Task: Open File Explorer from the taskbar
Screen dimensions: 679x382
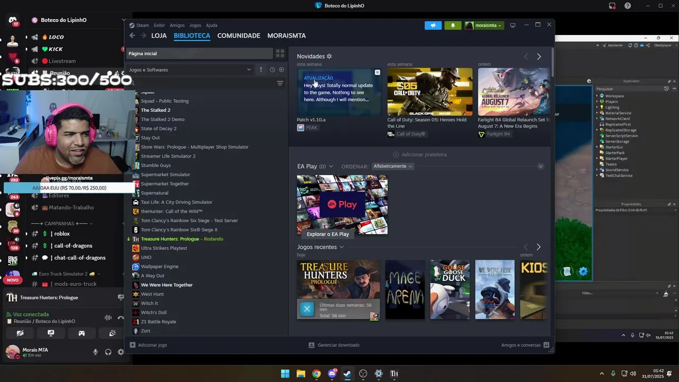Action: [x=301, y=374]
